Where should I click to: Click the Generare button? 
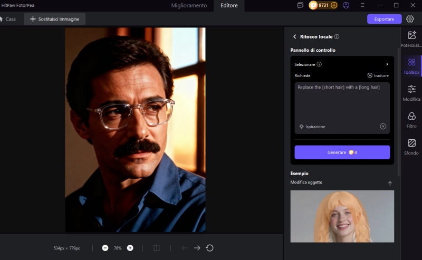click(x=342, y=152)
